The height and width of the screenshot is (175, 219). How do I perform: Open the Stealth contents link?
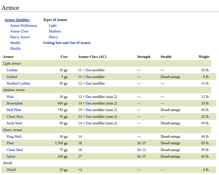point(15,43)
